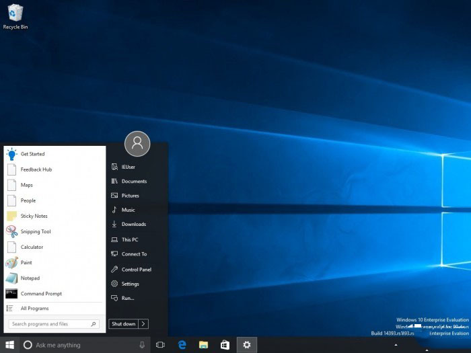Viewport: 471px width, 353px height.
Task: Expand All Programs list
Action: coord(55,308)
